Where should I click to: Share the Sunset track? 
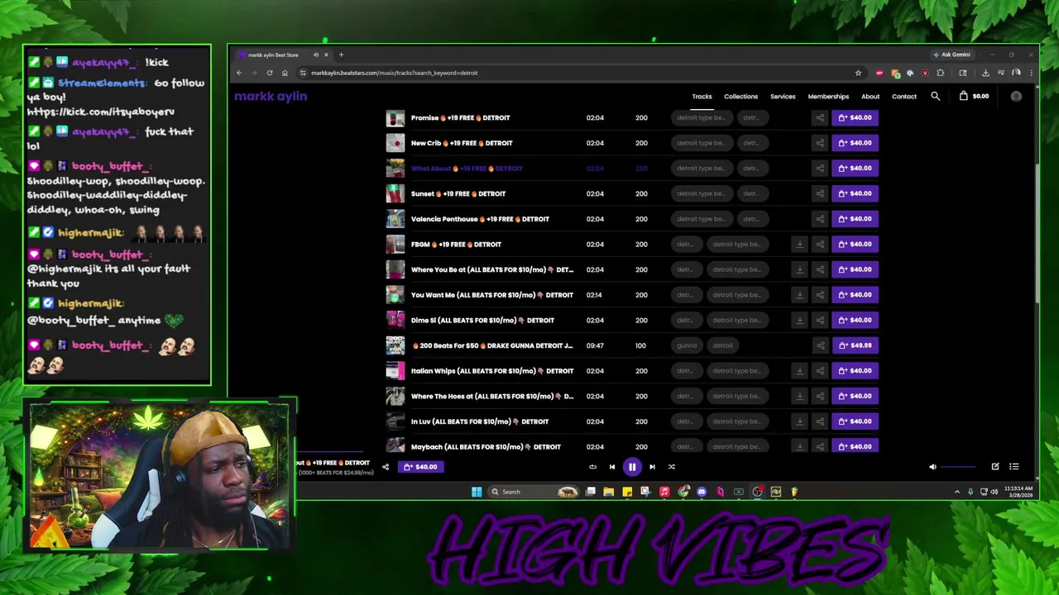(x=820, y=193)
